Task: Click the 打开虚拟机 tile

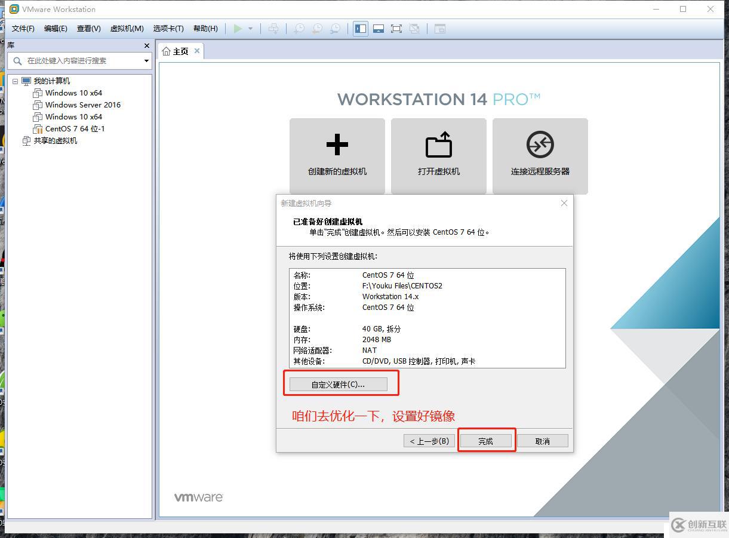Action: pyautogui.click(x=439, y=156)
